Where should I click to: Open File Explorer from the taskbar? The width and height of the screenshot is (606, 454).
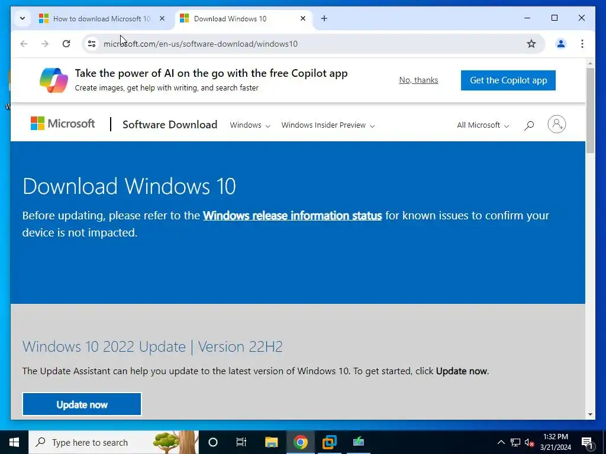pos(271,442)
